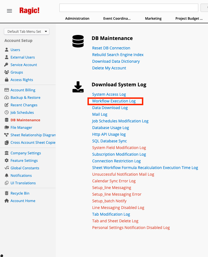
Task: Switch to the Marketing tab
Action: [153, 18]
